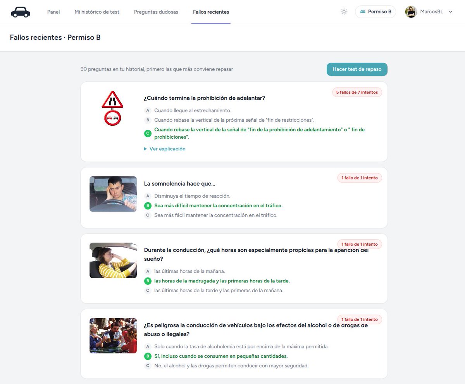The image size is (465, 384).
Task: Click answer 'No, el alcohol y las drogas permiten'
Action: pyautogui.click(x=231, y=365)
